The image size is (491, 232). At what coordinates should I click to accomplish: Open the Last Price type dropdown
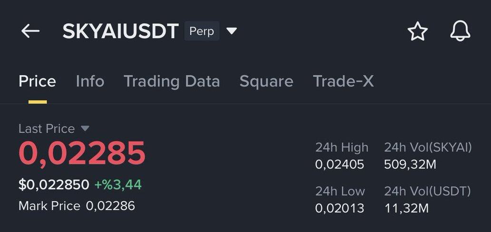pos(85,128)
